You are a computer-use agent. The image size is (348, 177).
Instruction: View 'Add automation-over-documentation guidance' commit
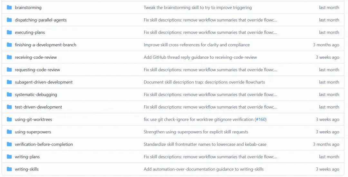coord(204,169)
